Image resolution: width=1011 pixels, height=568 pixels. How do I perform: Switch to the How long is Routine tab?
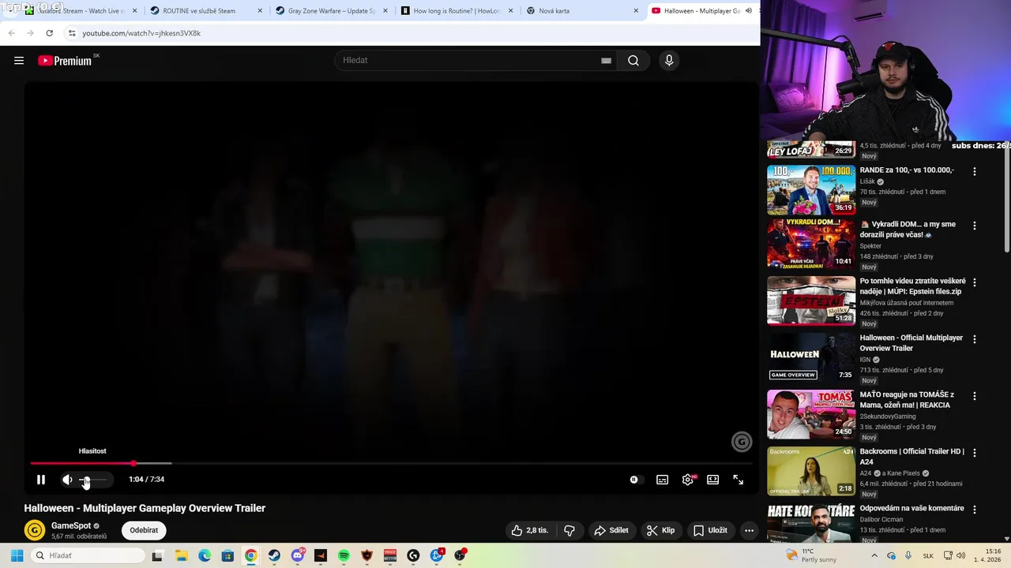(457, 11)
